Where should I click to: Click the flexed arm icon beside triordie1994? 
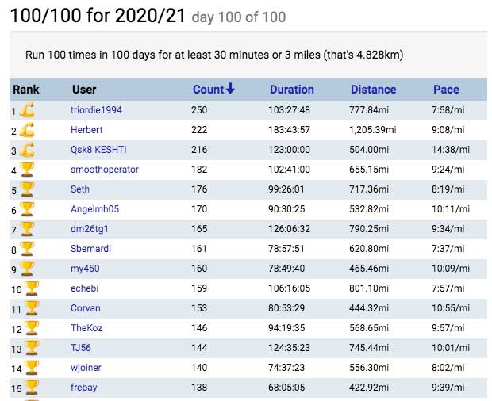[x=27, y=110]
